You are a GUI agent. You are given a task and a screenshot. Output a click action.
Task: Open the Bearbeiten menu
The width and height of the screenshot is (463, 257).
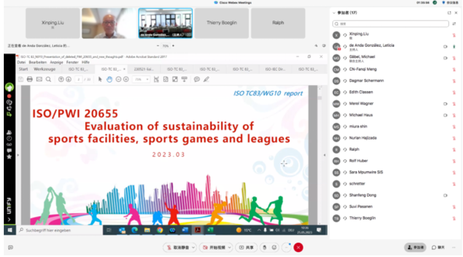[38, 62]
